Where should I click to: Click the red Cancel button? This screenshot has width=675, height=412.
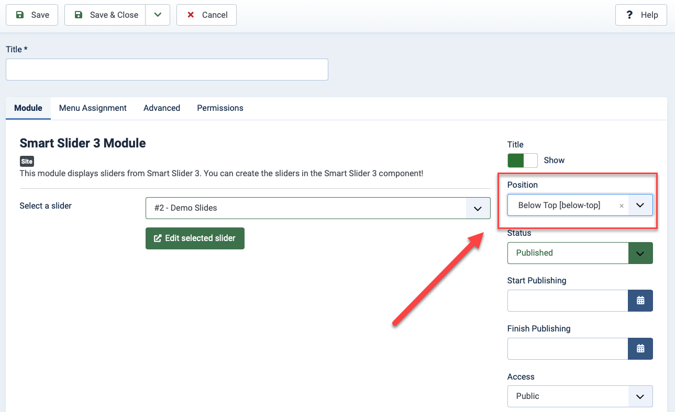pyautogui.click(x=206, y=15)
